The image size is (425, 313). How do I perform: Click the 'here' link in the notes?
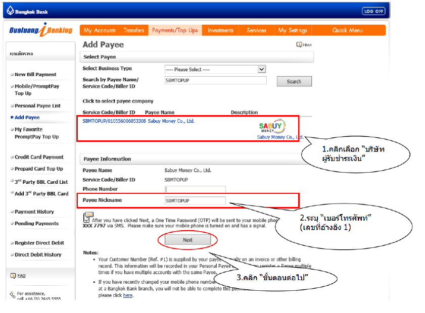point(128,295)
